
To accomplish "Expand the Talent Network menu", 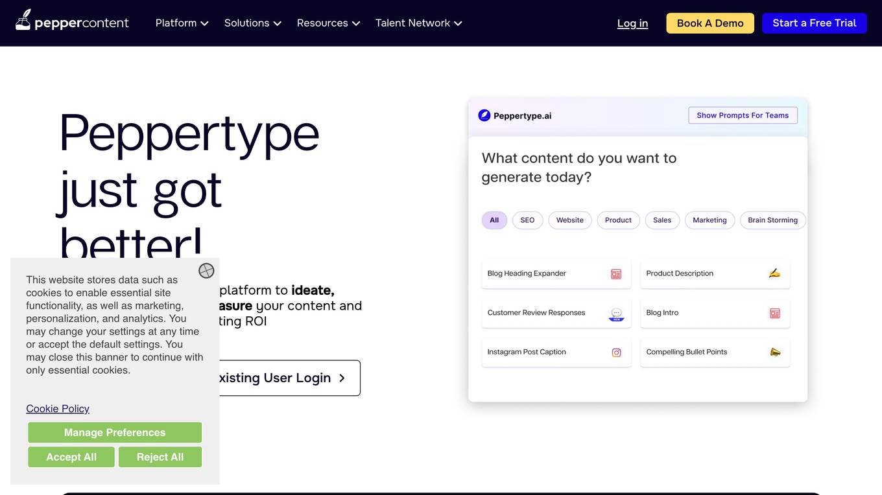I will [418, 23].
